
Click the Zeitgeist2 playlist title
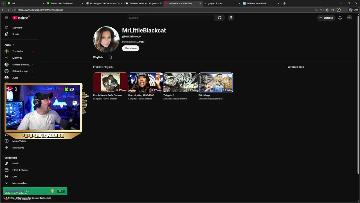coord(168,95)
